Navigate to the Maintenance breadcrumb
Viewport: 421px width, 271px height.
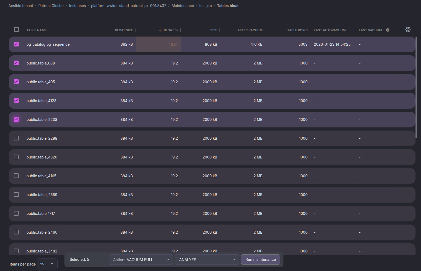point(183,6)
